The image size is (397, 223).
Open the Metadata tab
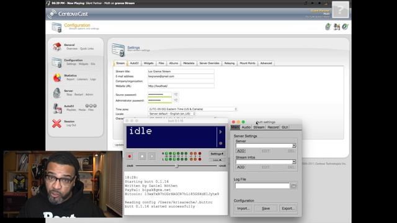tap(189, 63)
